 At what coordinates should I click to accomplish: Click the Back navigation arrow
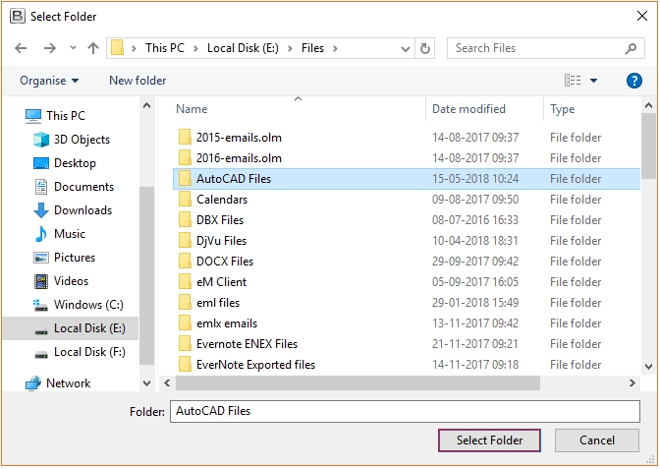tap(22, 48)
